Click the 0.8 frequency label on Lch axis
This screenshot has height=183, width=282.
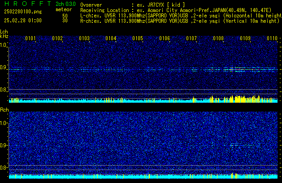click(x=4, y=90)
